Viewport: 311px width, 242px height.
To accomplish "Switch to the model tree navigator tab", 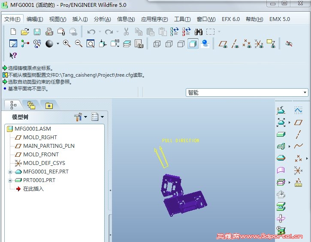I will (13, 105).
